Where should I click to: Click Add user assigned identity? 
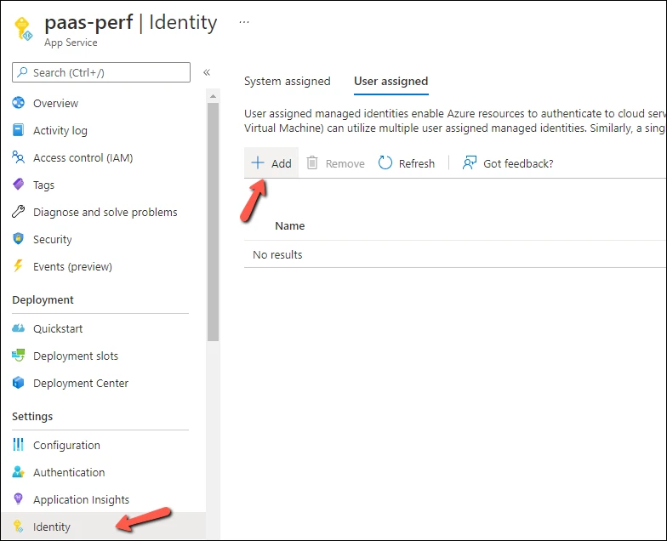point(271,163)
